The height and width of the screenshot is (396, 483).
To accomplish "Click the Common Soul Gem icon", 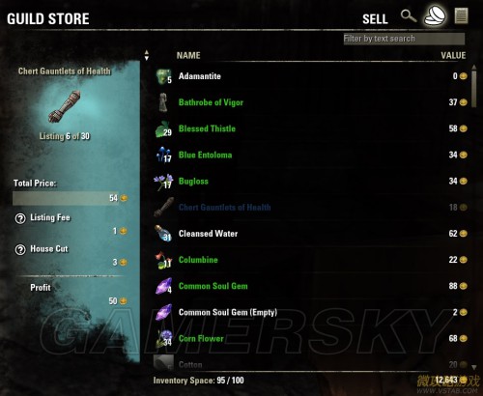I will pos(163,286).
